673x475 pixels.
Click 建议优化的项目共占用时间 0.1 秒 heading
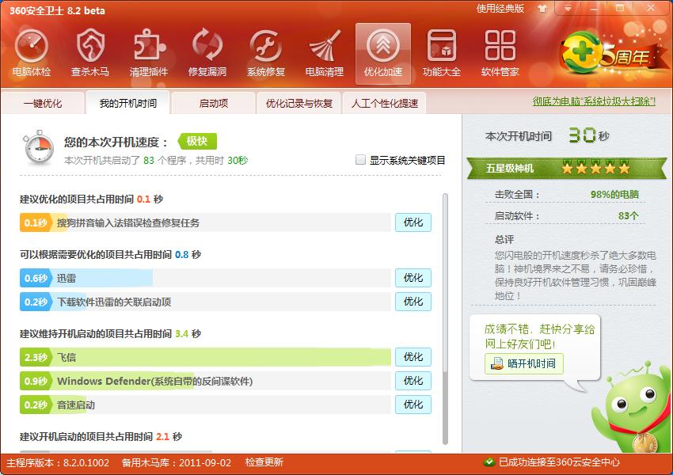91,199
